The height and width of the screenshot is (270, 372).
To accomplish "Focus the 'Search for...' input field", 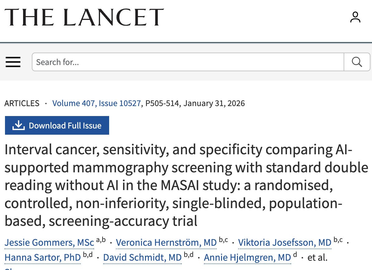I will click(x=188, y=62).
